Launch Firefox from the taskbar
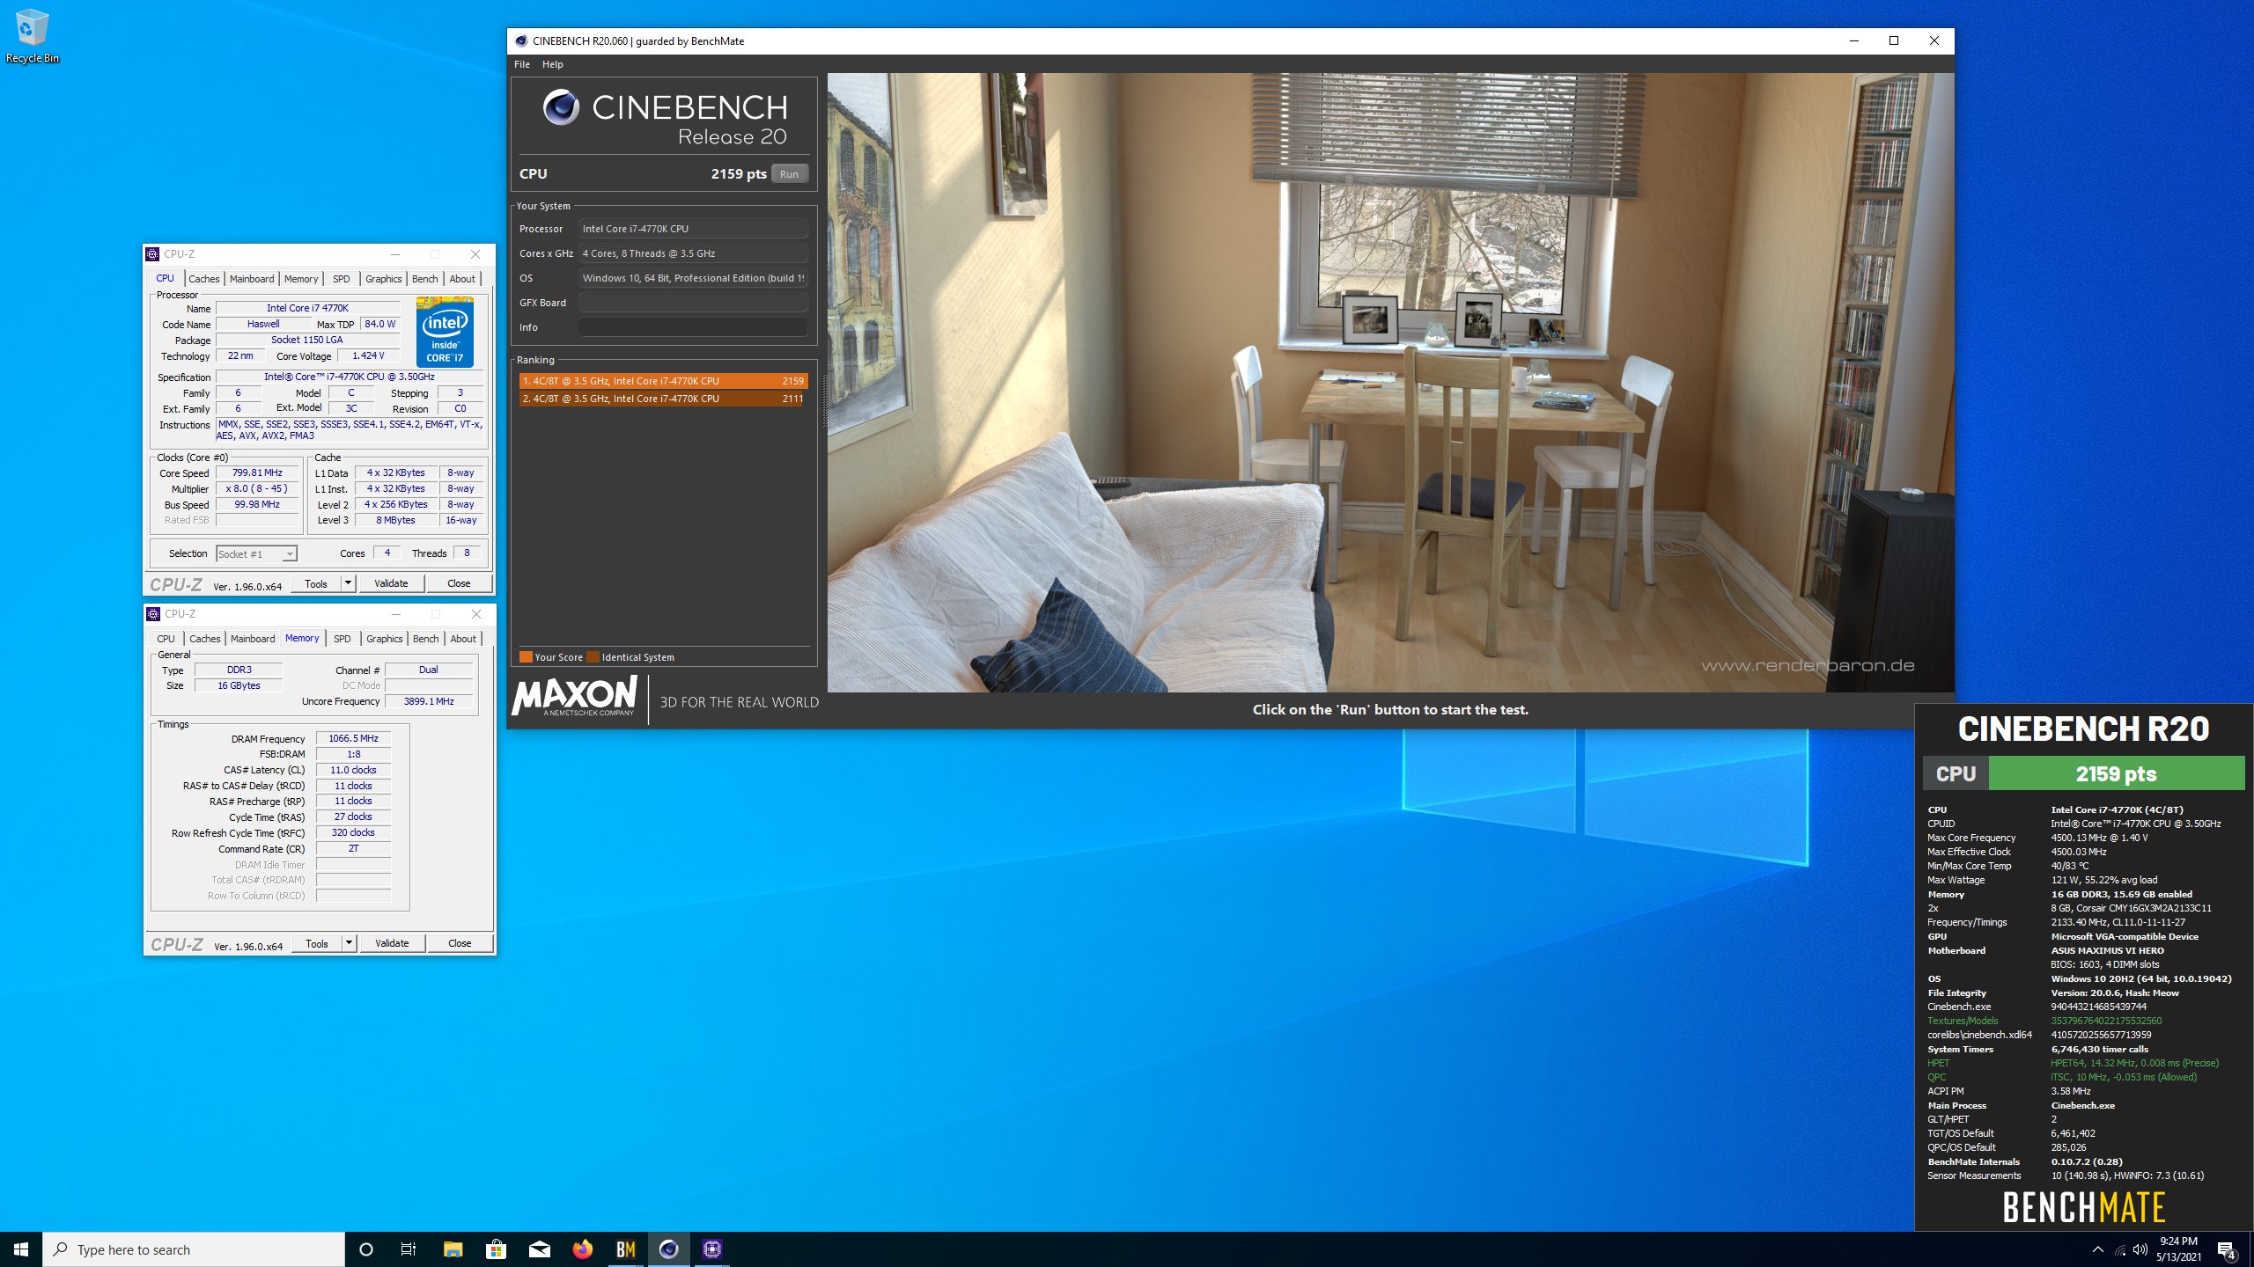 [x=582, y=1249]
